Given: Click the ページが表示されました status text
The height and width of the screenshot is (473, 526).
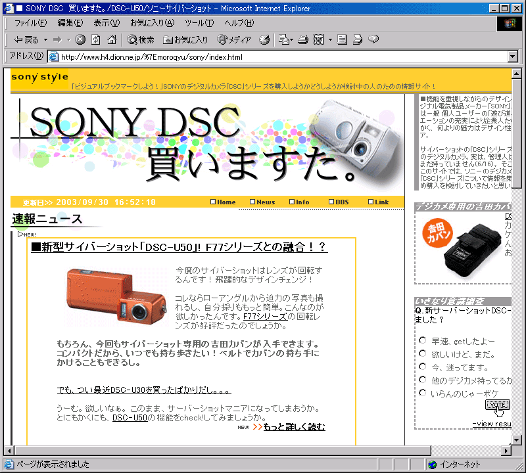Looking at the screenshot, I should (x=53, y=464).
